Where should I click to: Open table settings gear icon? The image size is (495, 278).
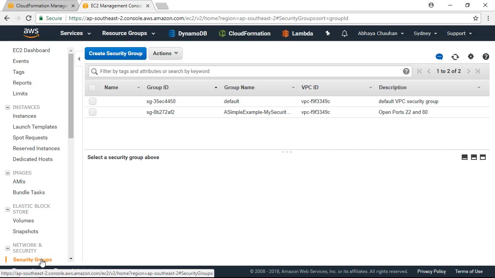click(471, 56)
